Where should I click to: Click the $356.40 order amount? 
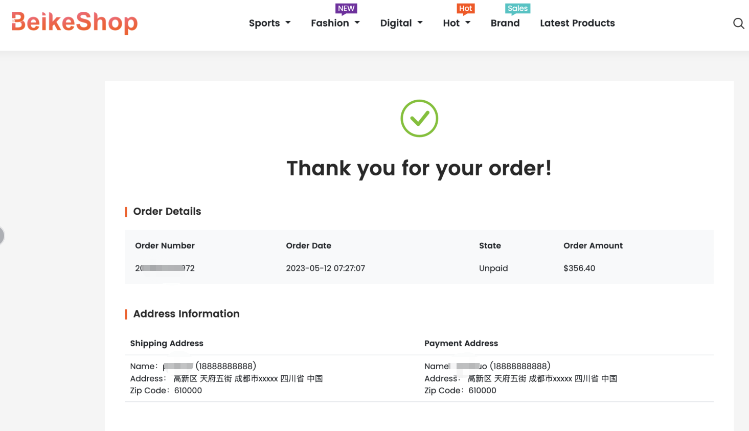tap(579, 268)
